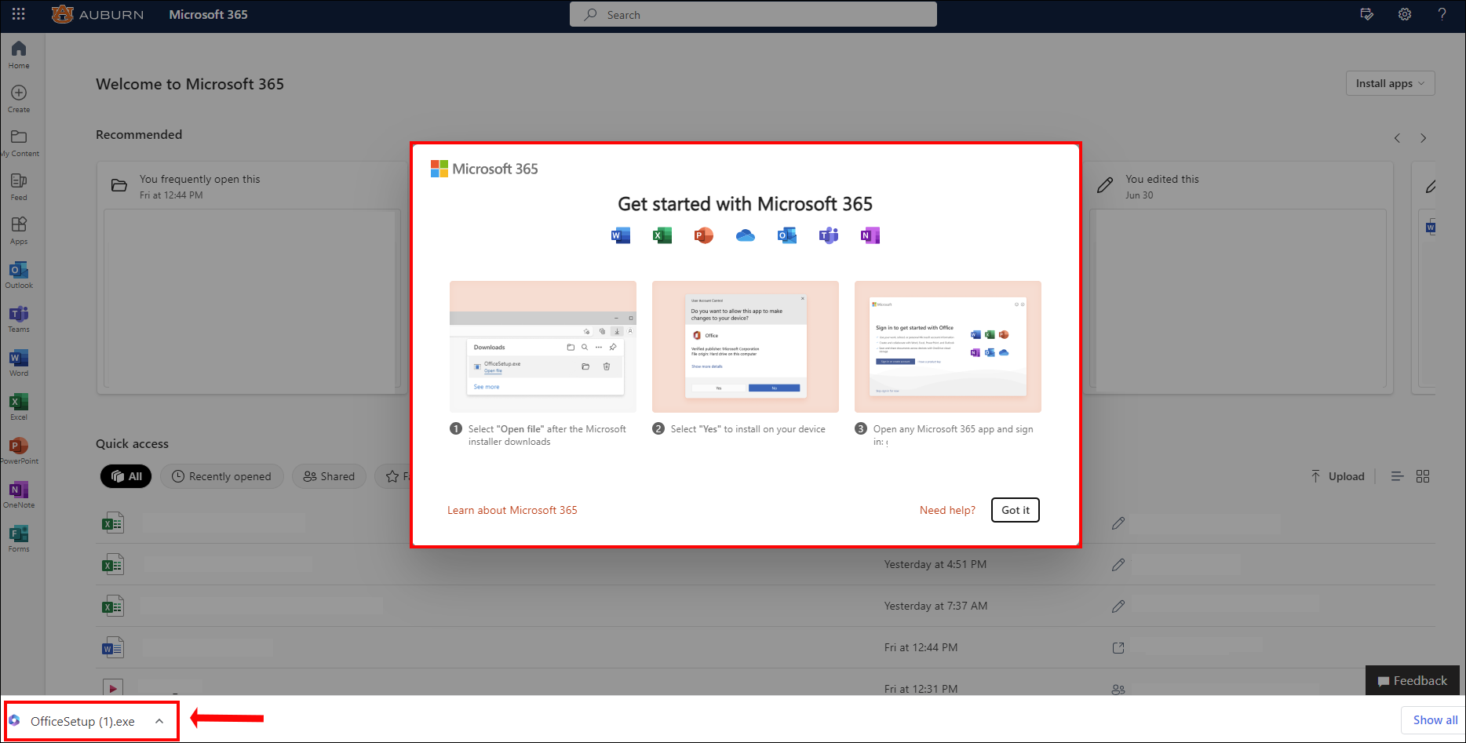The width and height of the screenshot is (1466, 743).
Task: Open the Feed panel
Action: pyautogui.click(x=18, y=186)
